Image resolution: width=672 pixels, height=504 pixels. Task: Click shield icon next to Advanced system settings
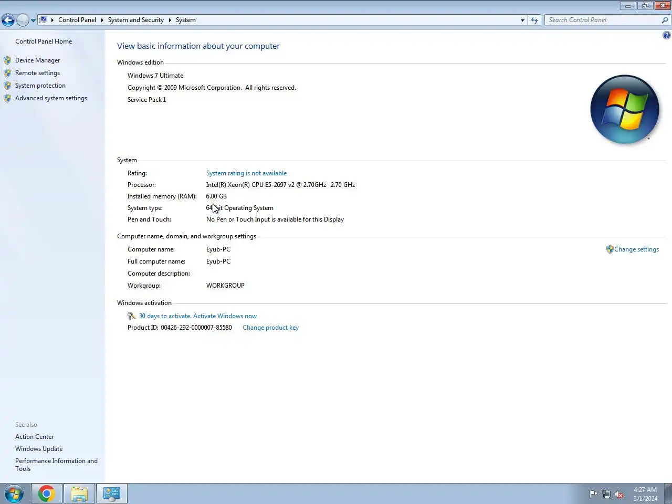(x=7, y=98)
